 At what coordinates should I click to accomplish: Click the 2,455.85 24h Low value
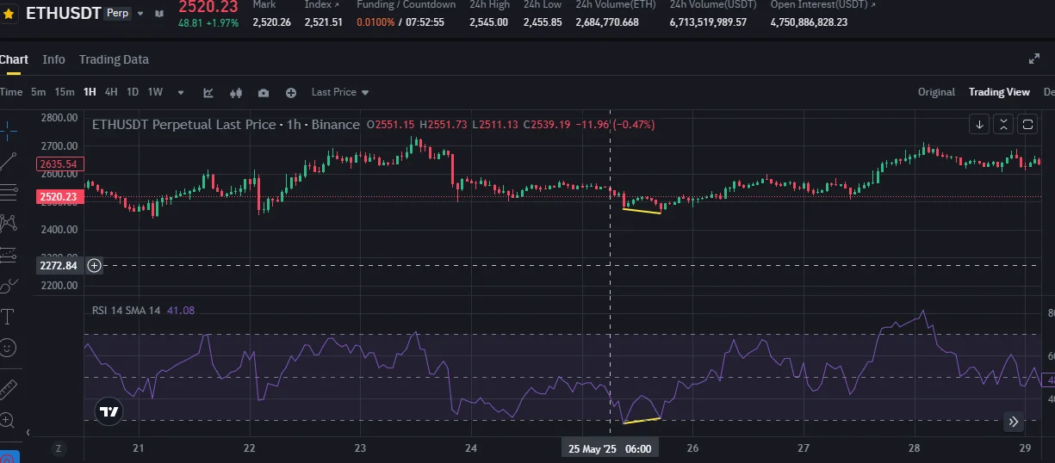click(x=543, y=22)
